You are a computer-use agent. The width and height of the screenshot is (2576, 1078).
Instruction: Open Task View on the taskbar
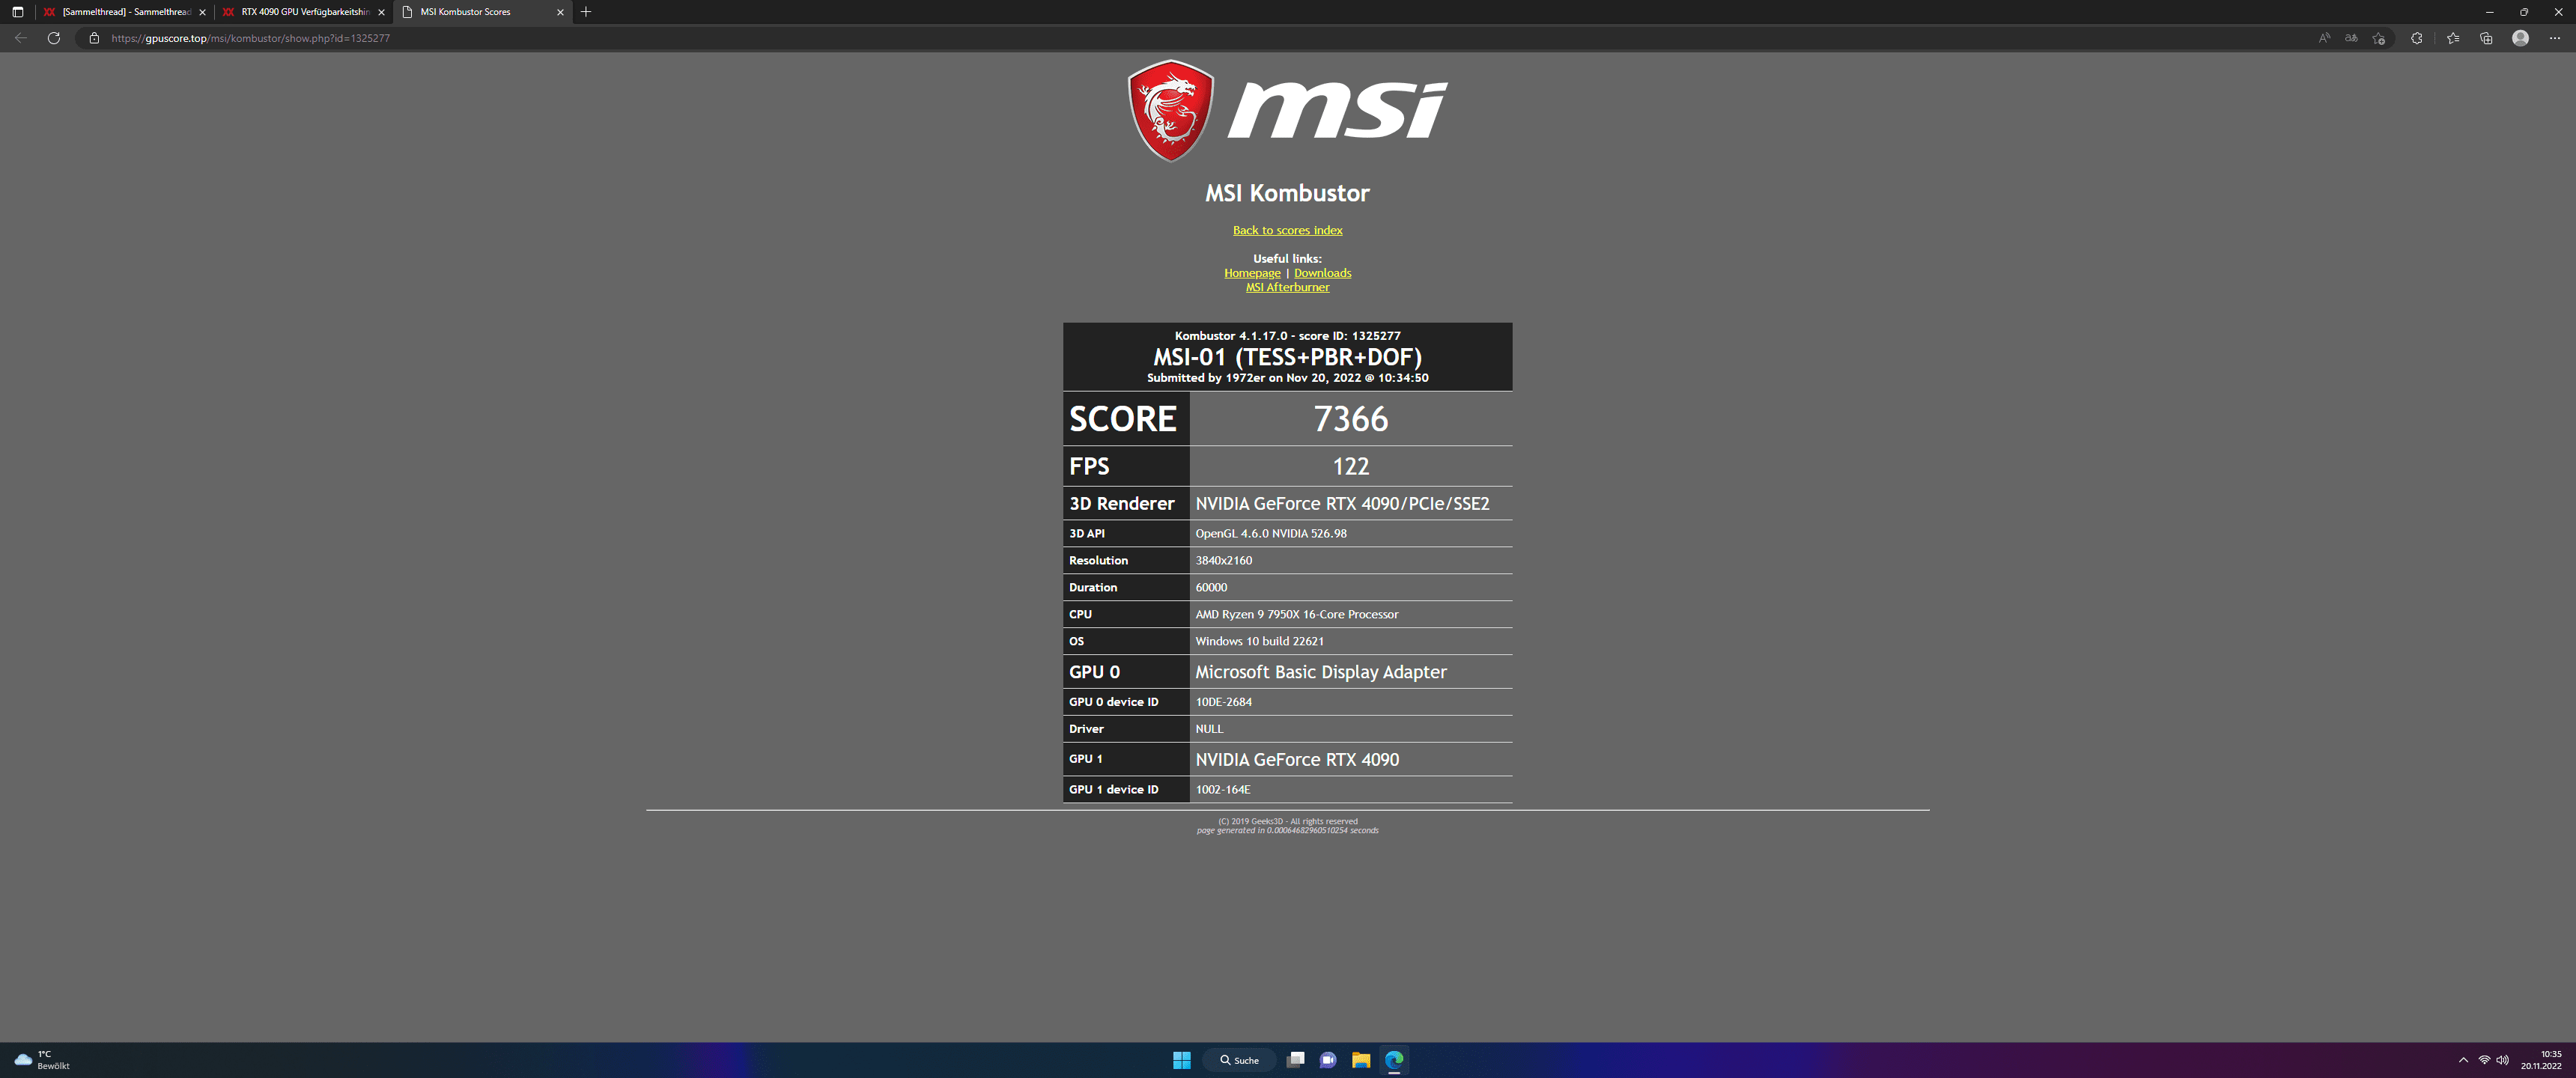(1295, 1060)
